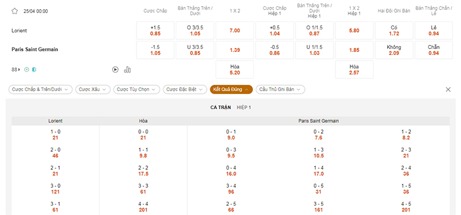Expand the Cược Tùy Chọn dropdown
This screenshot has width=461, height=215.
pyautogui.click(x=137, y=89)
